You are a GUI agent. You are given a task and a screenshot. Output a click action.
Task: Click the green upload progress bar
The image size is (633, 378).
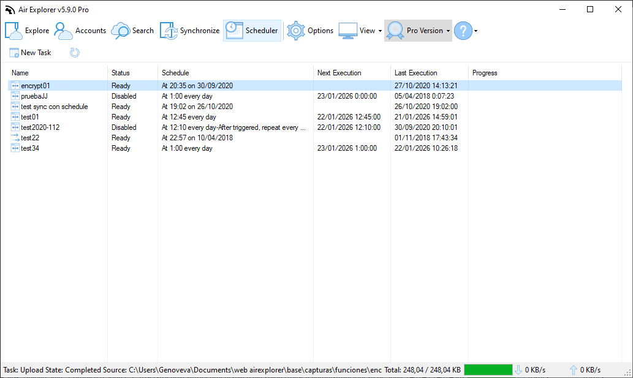[x=488, y=369]
